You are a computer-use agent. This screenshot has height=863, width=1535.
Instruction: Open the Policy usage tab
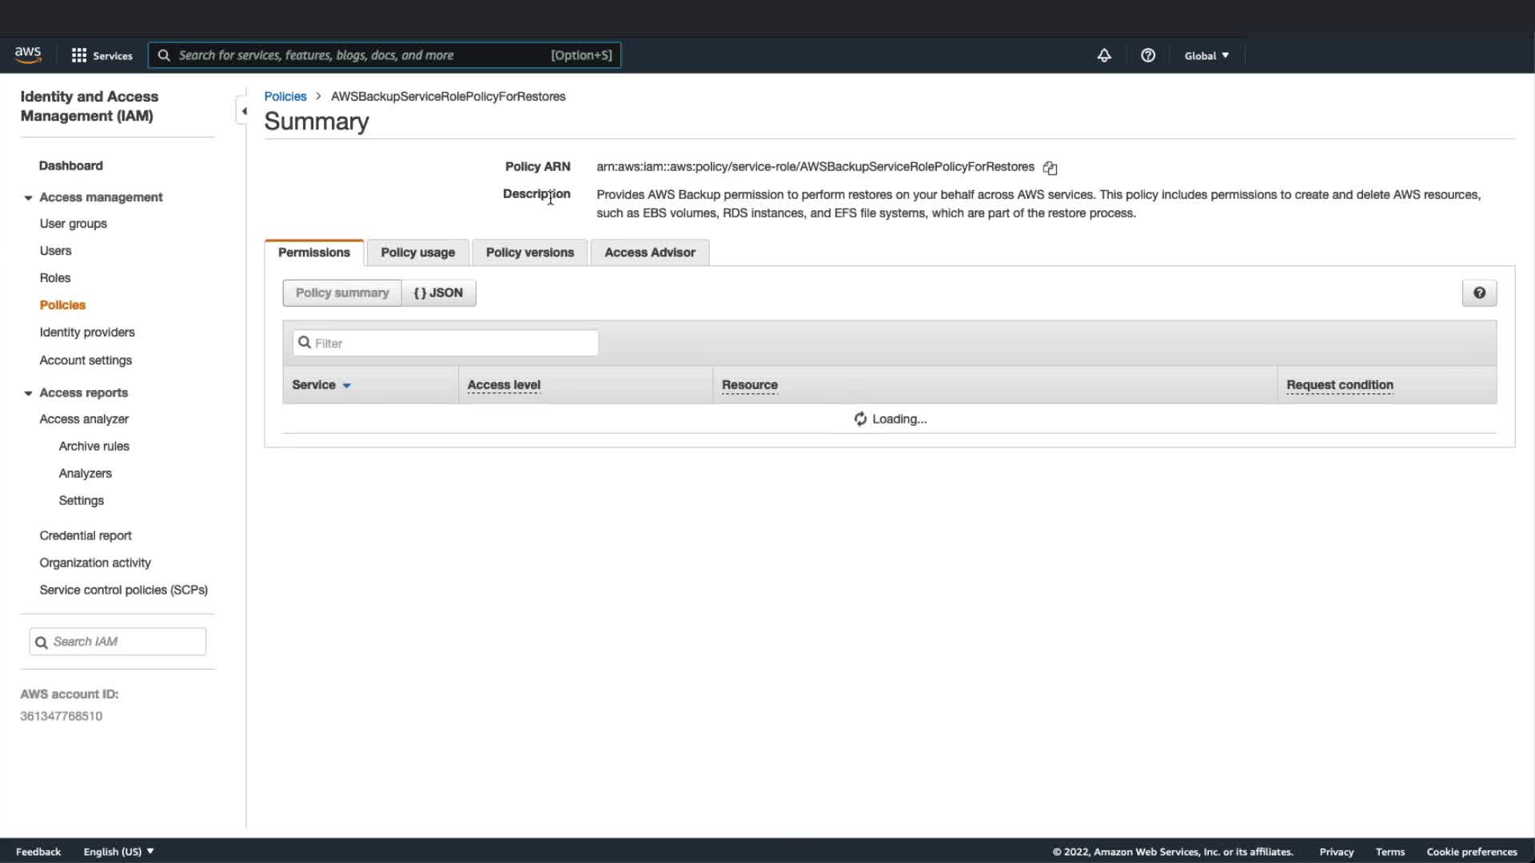[417, 253]
